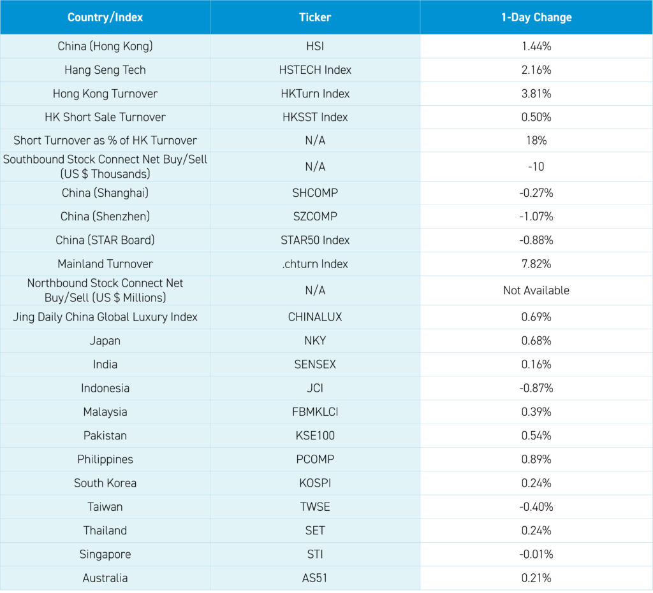Select the Hong Kong Turnover 3.81% value
Image resolution: width=653 pixels, height=593 pixels.
click(x=536, y=94)
